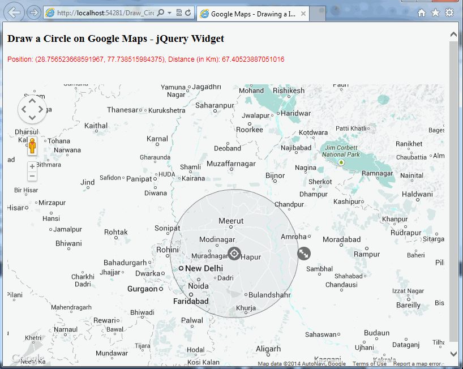The image size is (463, 369).
Task: Click the Saharanpur city label
Action: [215, 105]
